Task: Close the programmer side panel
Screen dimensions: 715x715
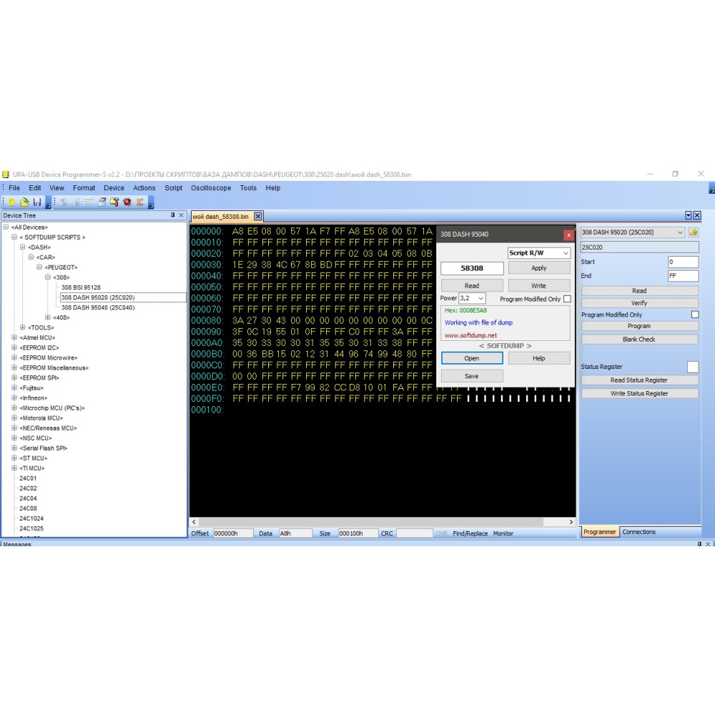Action: pos(697,215)
